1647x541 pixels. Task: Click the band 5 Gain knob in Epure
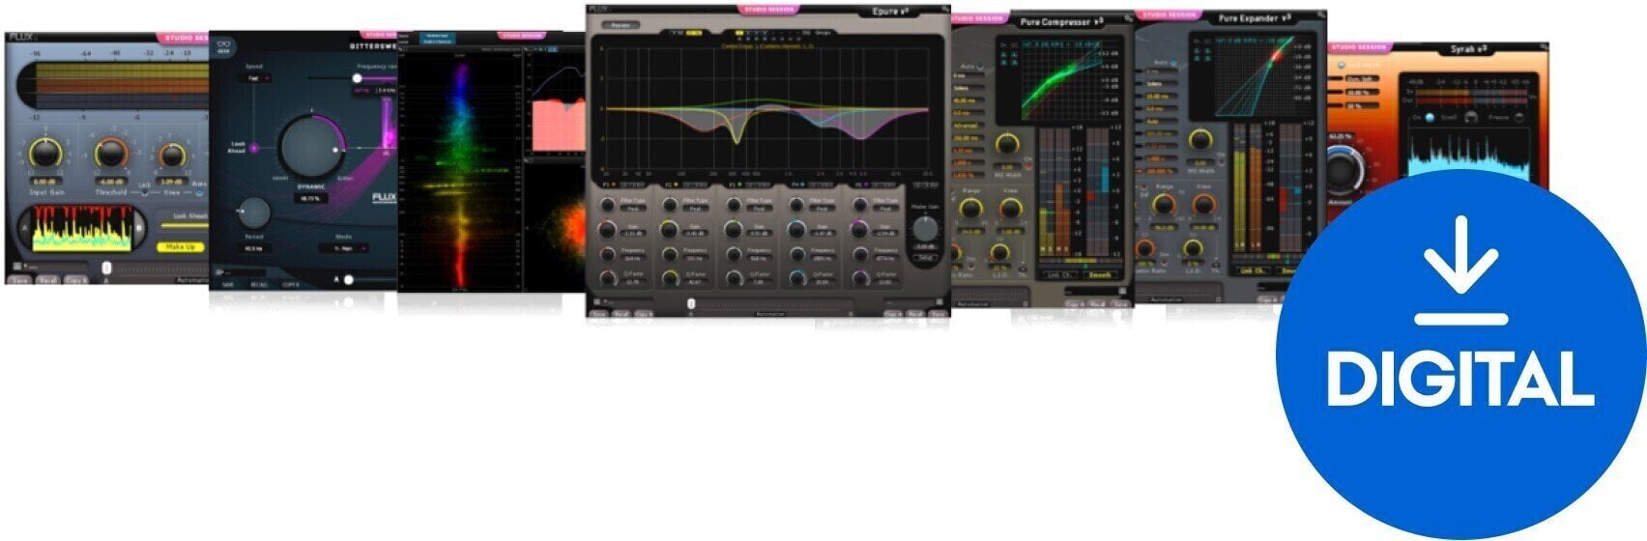tap(860, 230)
